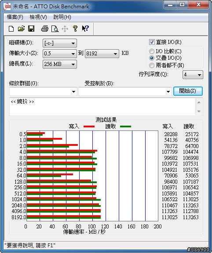212x253 pixels.
Task: Open the 8192 maximum transfer size dropdown
Action: pos(102,54)
